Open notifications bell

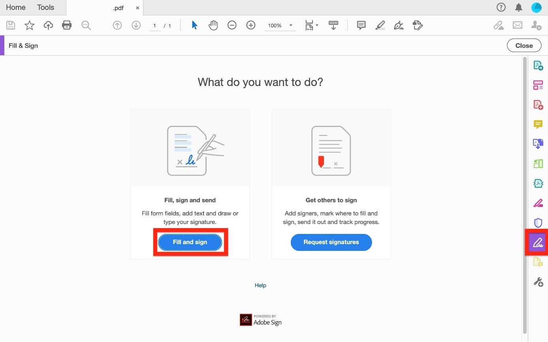click(x=519, y=7)
